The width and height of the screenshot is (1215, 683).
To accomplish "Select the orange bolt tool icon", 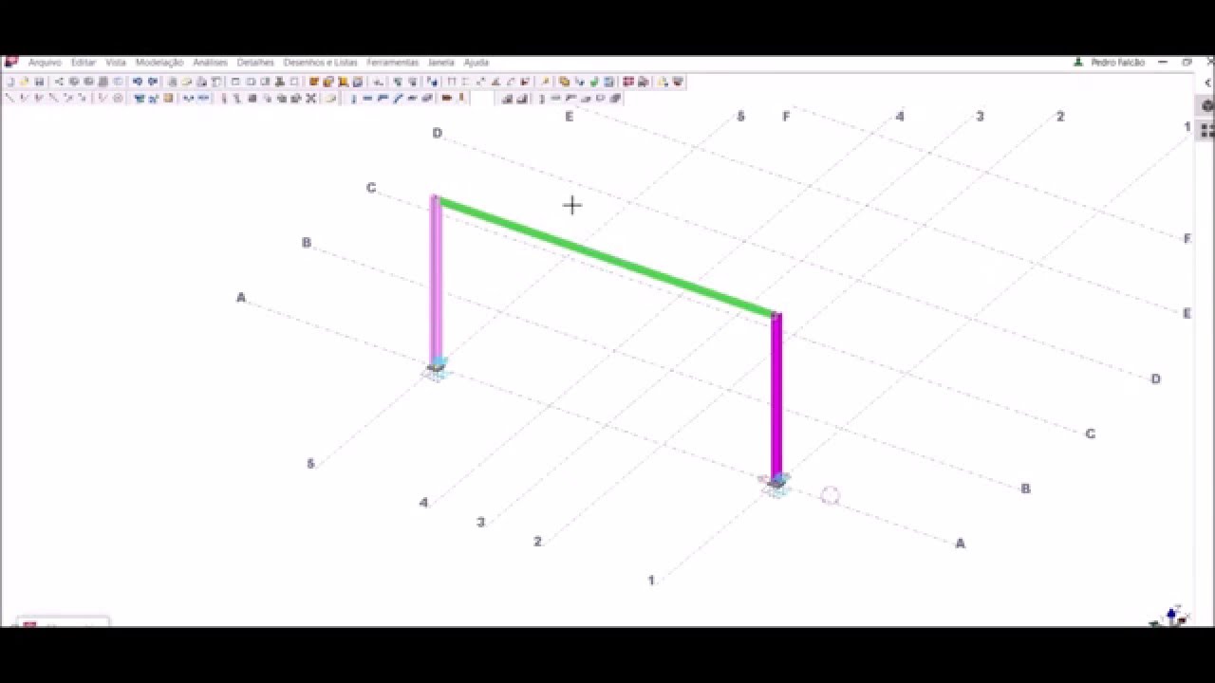I will tap(446, 98).
